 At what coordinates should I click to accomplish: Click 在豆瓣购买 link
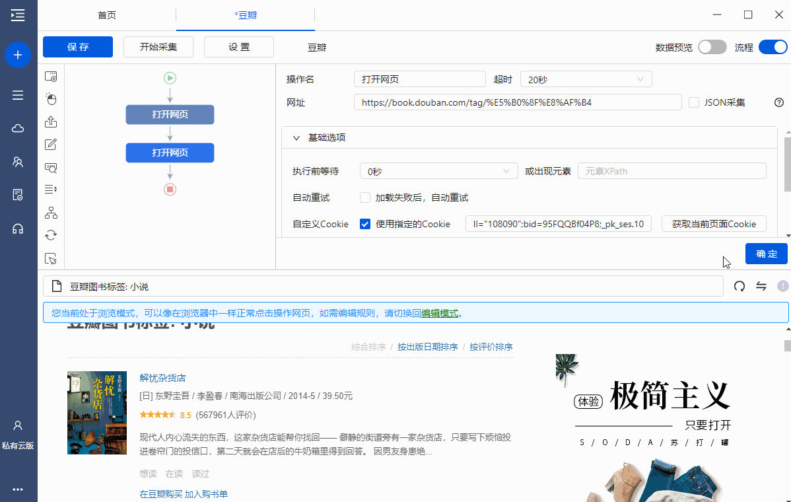(161, 495)
